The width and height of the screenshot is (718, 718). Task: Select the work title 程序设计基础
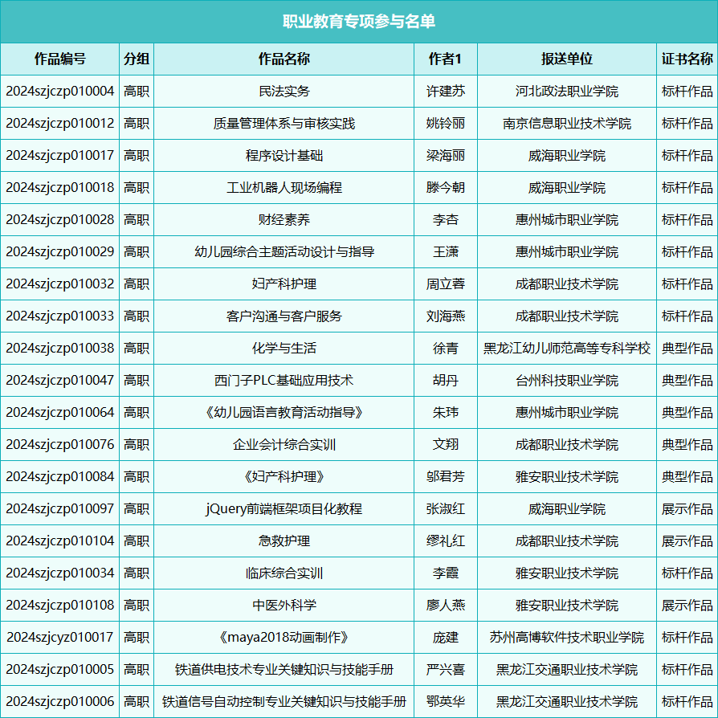(284, 155)
